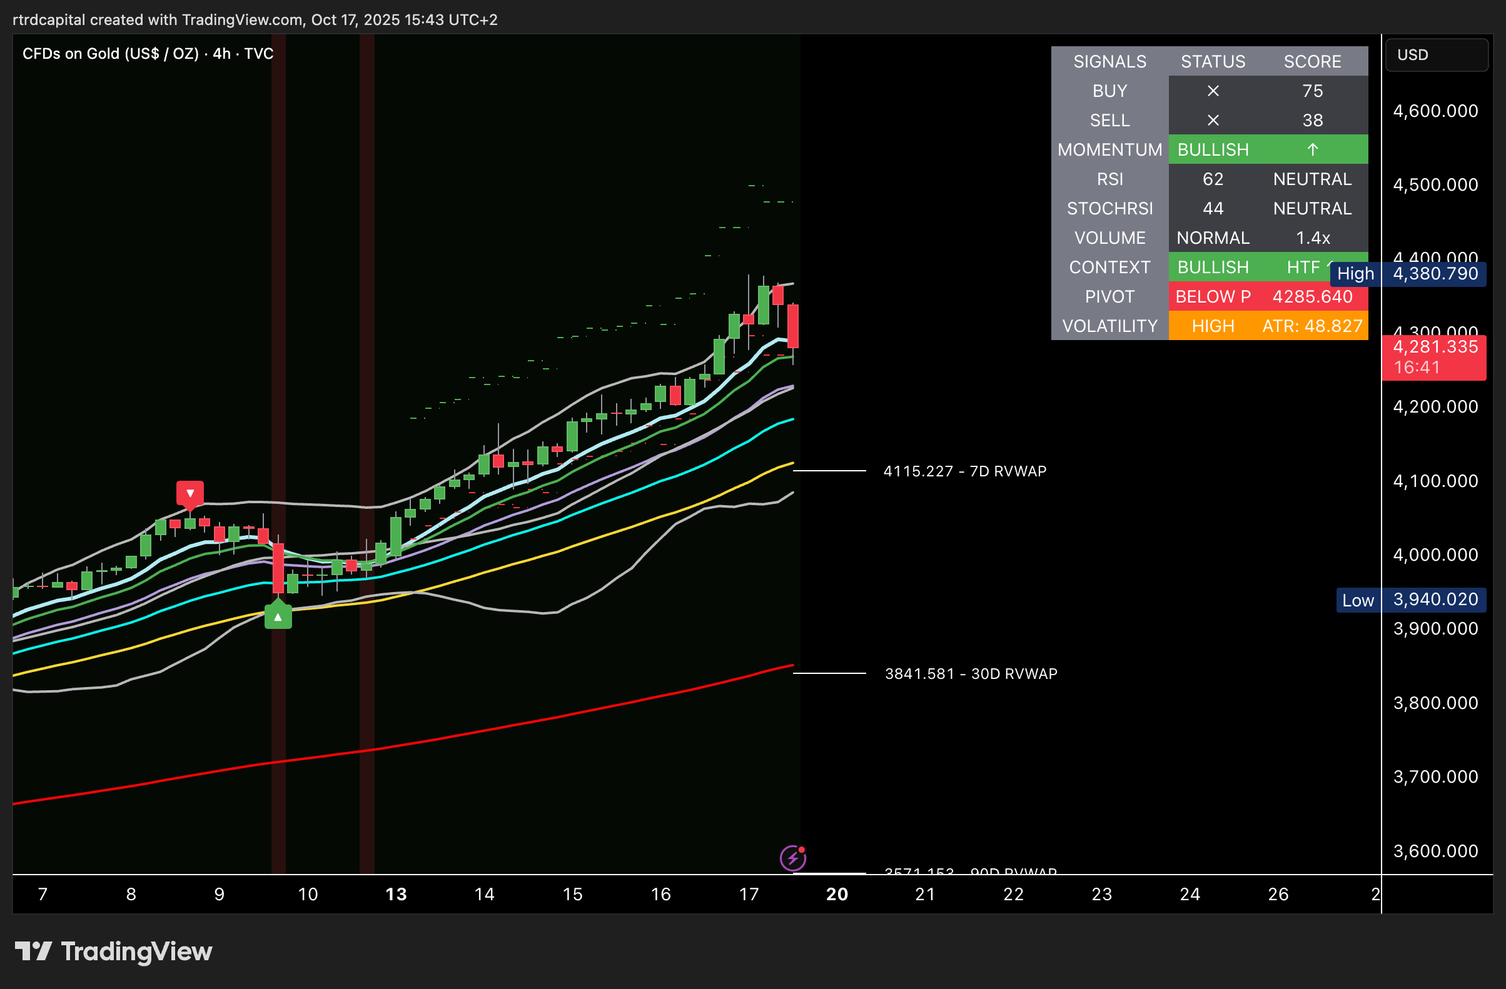The height and width of the screenshot is (989, 1506).
Task: Click the red sell signal arrow marker
Action: click(190, 493)
